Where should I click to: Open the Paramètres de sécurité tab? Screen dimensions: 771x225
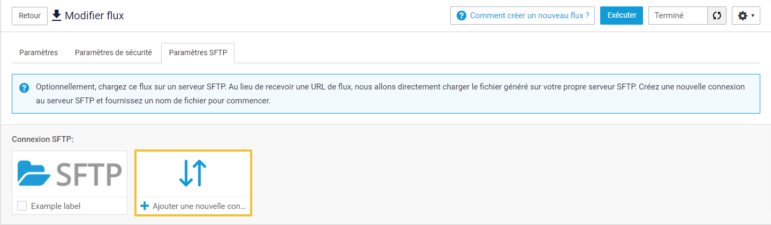(x=114, y=52)
